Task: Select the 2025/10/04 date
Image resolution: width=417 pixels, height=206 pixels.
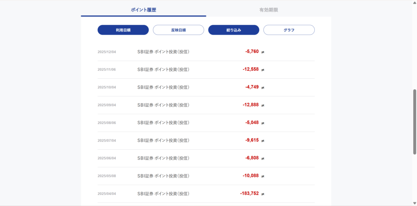Action: tap(107, 88)
